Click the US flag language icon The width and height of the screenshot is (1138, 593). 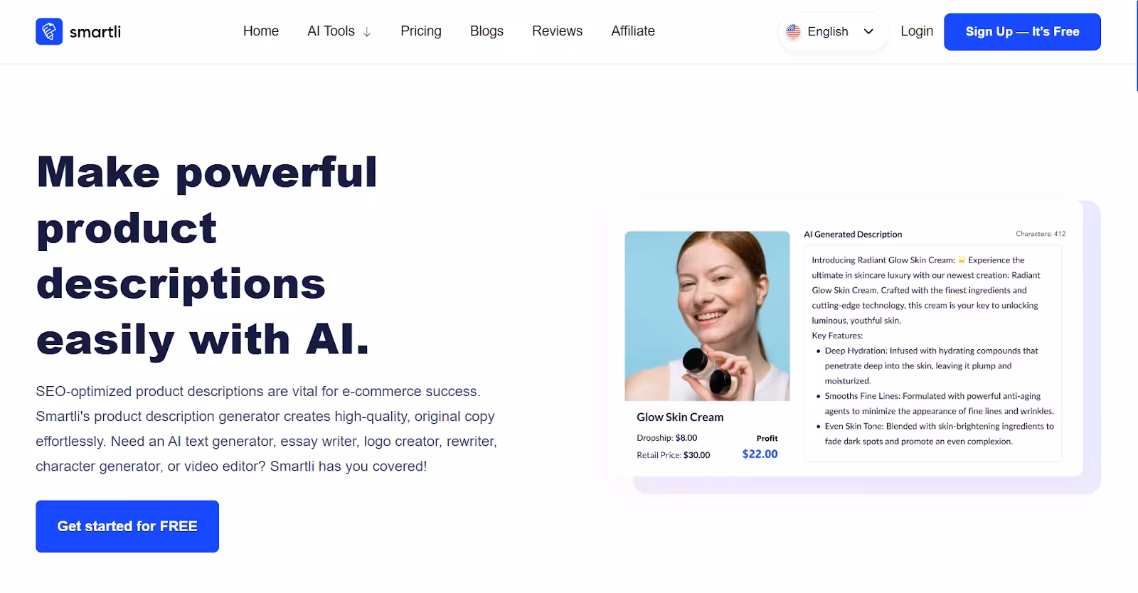tap(793, 31)
